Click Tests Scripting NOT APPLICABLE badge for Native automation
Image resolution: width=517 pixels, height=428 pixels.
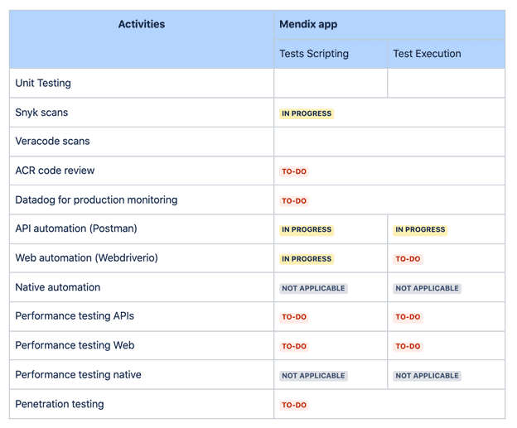pyautogui.click(x=313, y=288)
